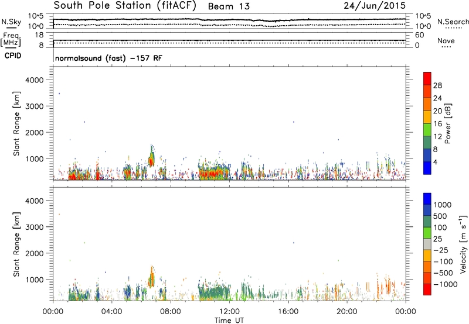Click the "16" power colorbar label

coord(437,124)
